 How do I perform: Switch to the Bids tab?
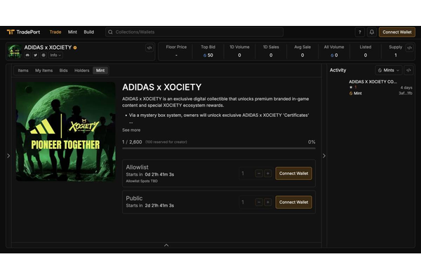[64, 71]
